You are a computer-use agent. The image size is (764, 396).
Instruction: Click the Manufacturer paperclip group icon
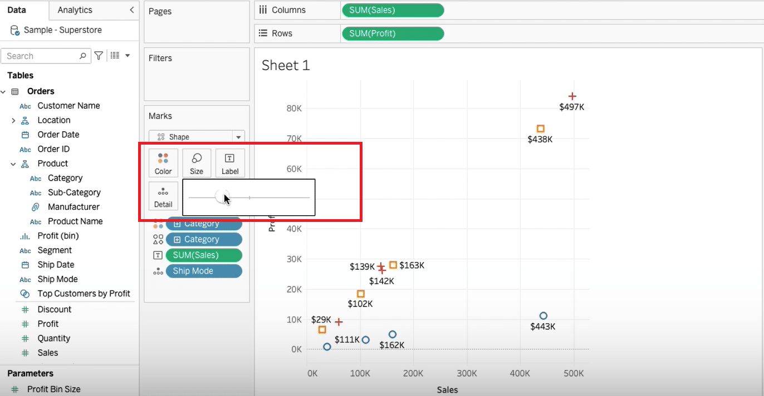pyautogui.click(x=35, y=207)
